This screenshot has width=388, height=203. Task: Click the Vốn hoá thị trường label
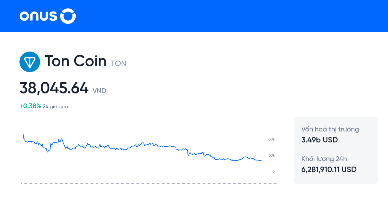point(330,129)
